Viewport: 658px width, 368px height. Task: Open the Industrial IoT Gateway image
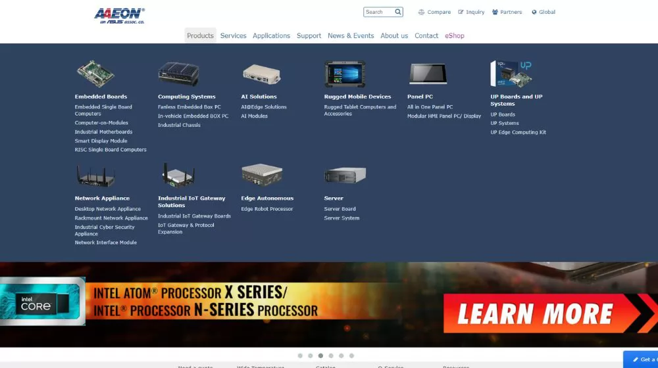click(178, 175)
